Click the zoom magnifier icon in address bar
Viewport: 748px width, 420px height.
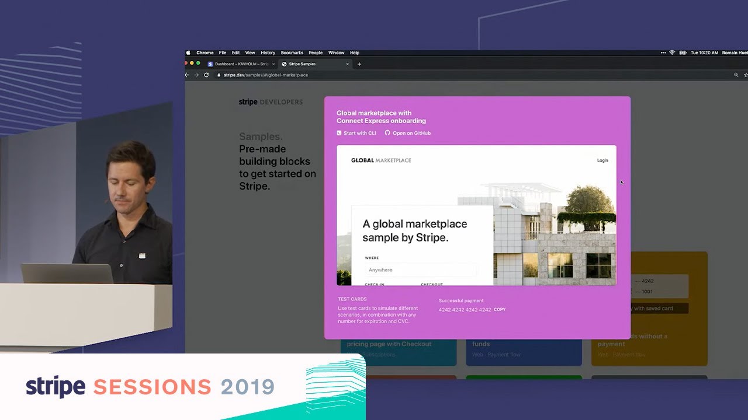click(736, 75)
